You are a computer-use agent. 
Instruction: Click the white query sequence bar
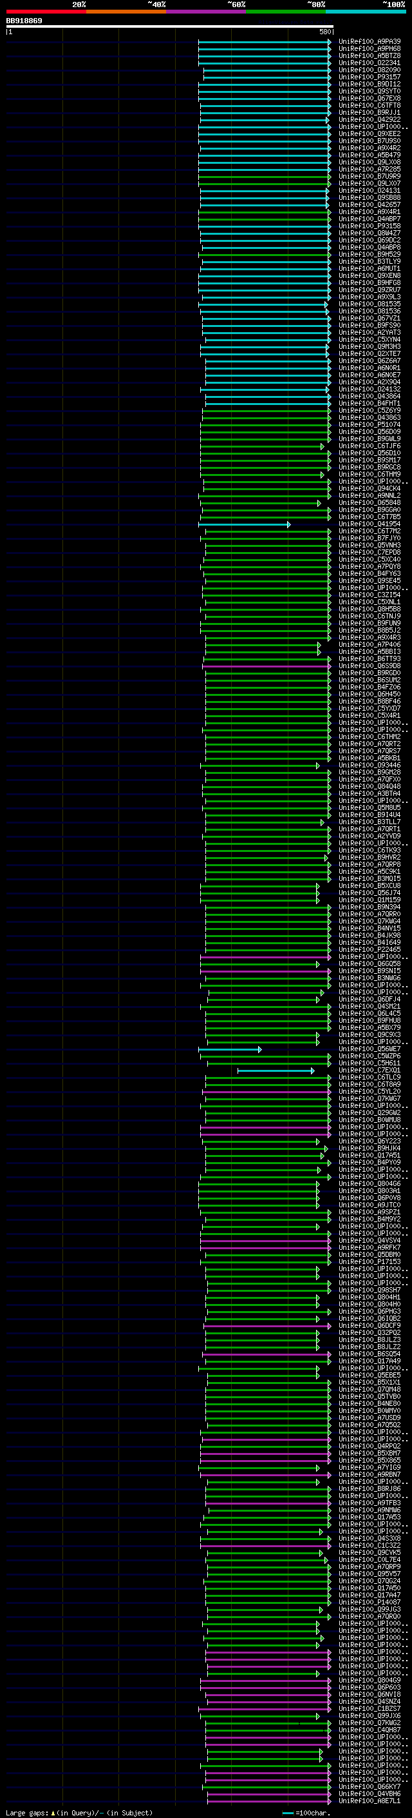pyautogui.click(x=170, y=27)
